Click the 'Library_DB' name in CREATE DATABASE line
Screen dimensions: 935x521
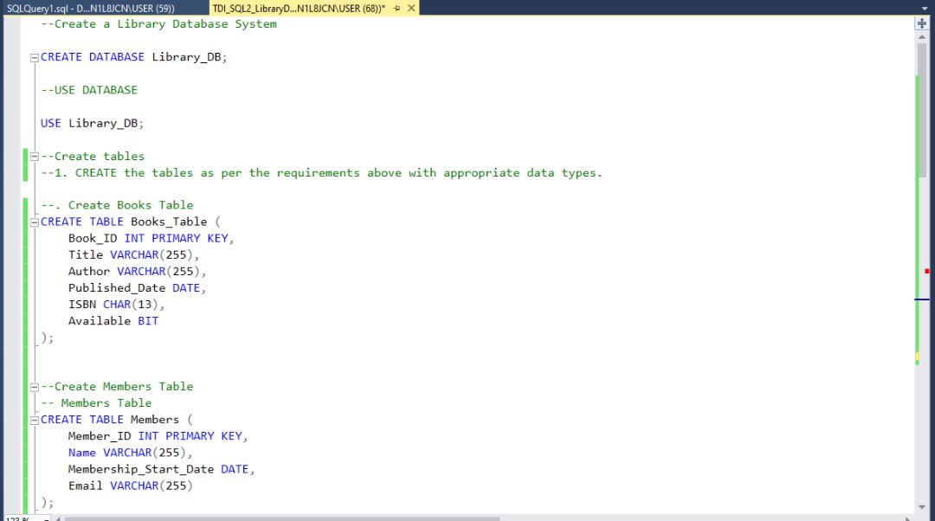click(186, 57)
